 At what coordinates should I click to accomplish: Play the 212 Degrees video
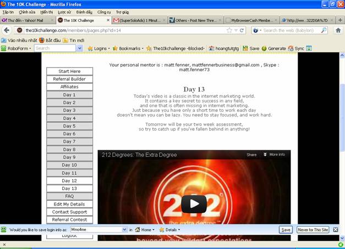tap(194, 204)
